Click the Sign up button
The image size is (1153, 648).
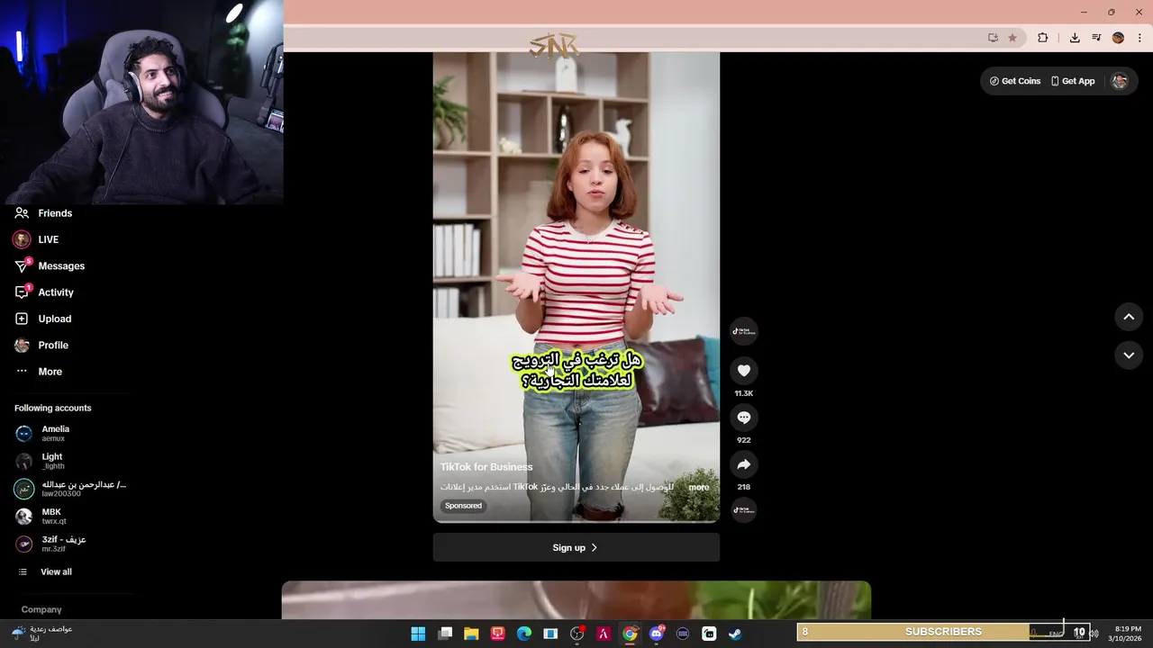click(576, 547)
